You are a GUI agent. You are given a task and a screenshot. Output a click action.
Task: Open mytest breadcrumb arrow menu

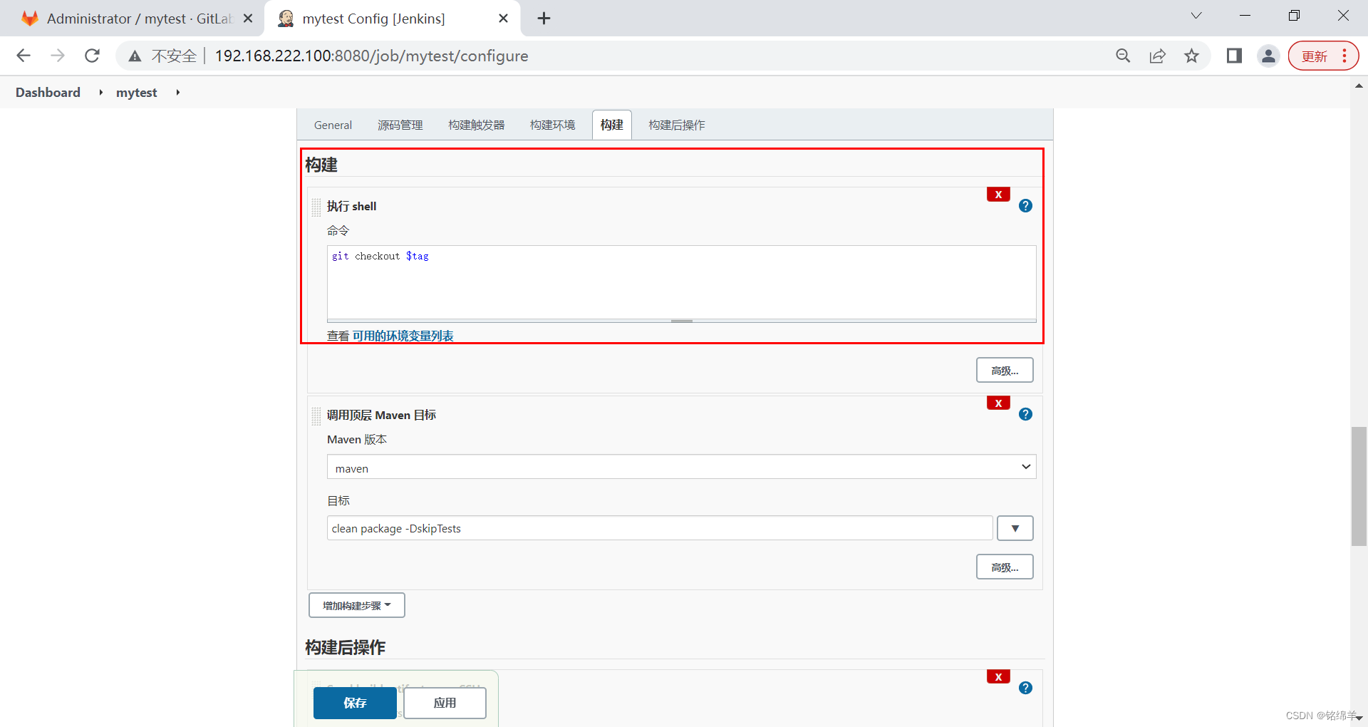177,93
